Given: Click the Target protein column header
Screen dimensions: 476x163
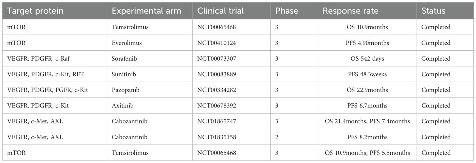Looking at the screenshot, I should click(35, 11).
